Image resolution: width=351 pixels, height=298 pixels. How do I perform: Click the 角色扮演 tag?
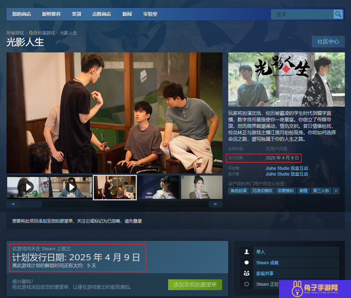[x=239, y=191]
